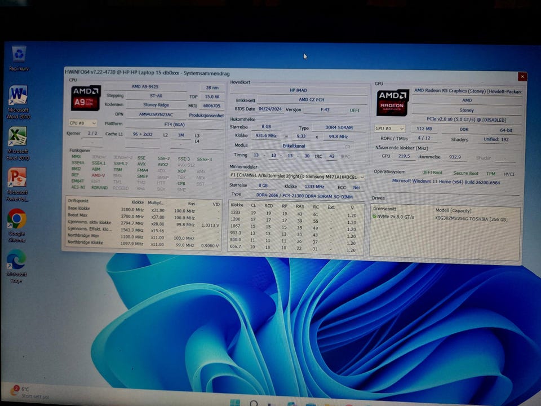Click the OPN value AM9425AYN23AC

pos(156,114)
